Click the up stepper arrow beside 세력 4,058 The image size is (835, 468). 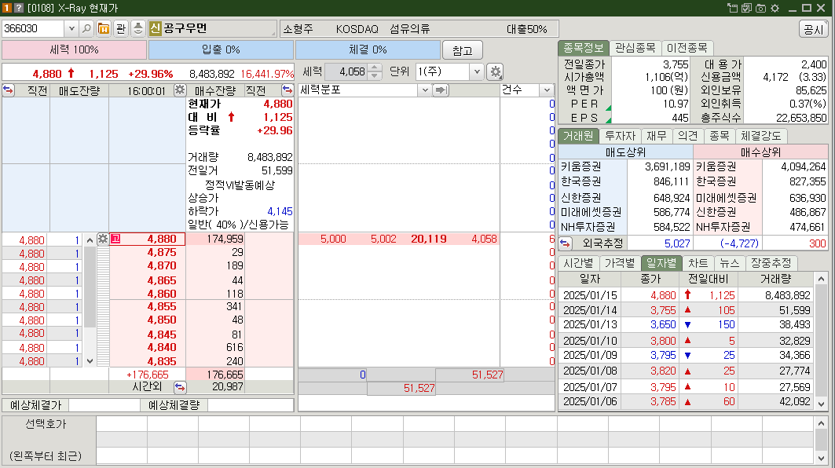point(375,66)
